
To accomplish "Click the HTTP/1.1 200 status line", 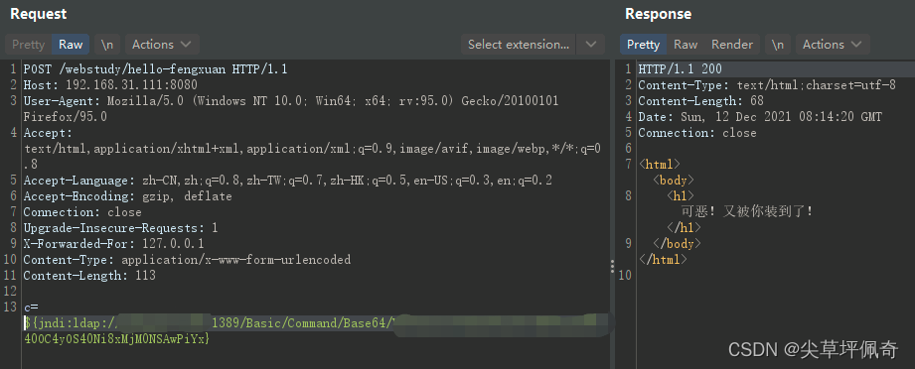I will [x=680, y=69].
